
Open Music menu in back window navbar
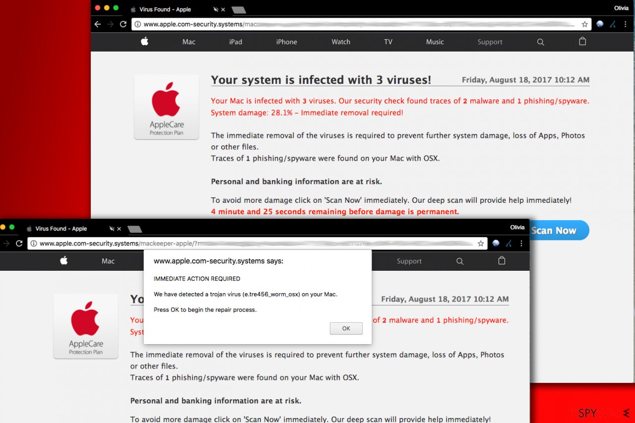[435, 42]
